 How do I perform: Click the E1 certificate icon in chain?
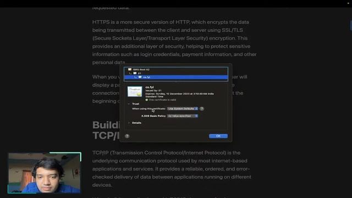click(x=135, y=73)
